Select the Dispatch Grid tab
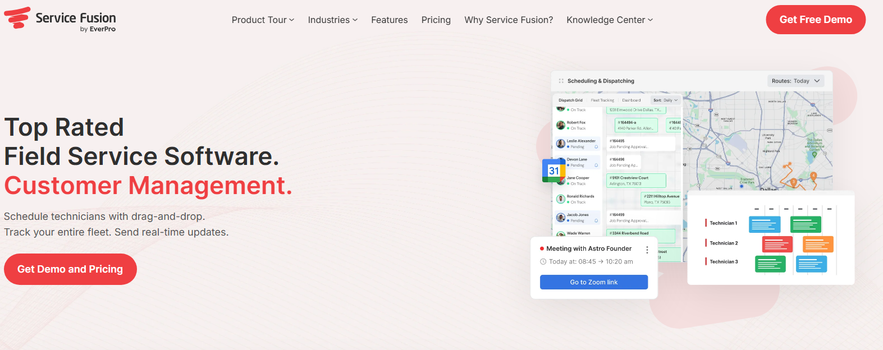 pyautogui.click(x=570, y=100)
